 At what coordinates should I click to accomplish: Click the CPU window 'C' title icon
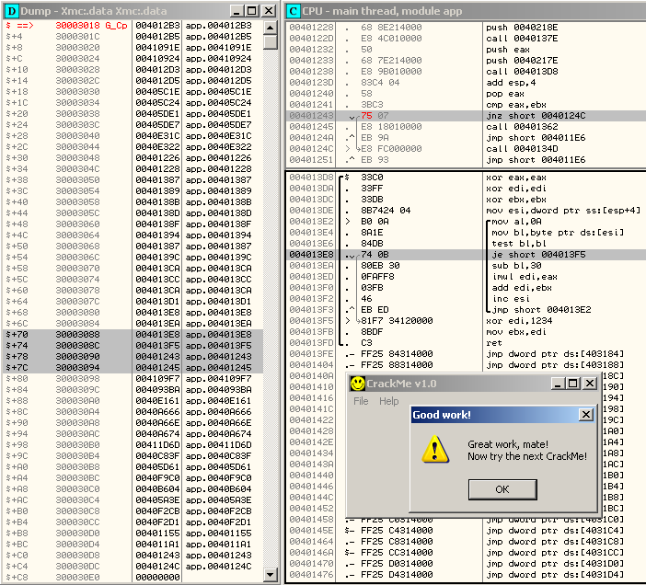click(294, 10)
